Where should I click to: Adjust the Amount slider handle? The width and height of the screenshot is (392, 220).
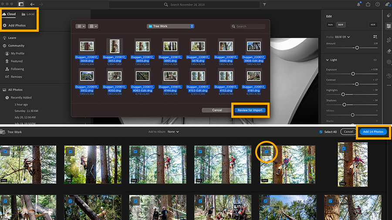(357, 48)
